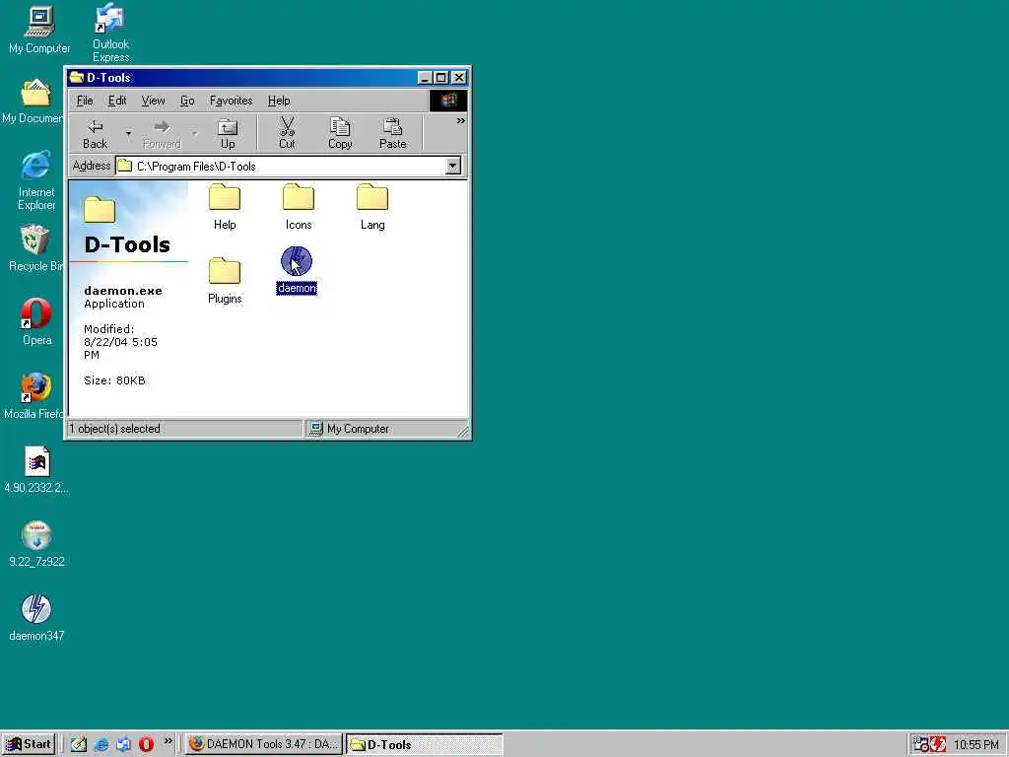Select the Recycle Bin icon

click(35, 248)
